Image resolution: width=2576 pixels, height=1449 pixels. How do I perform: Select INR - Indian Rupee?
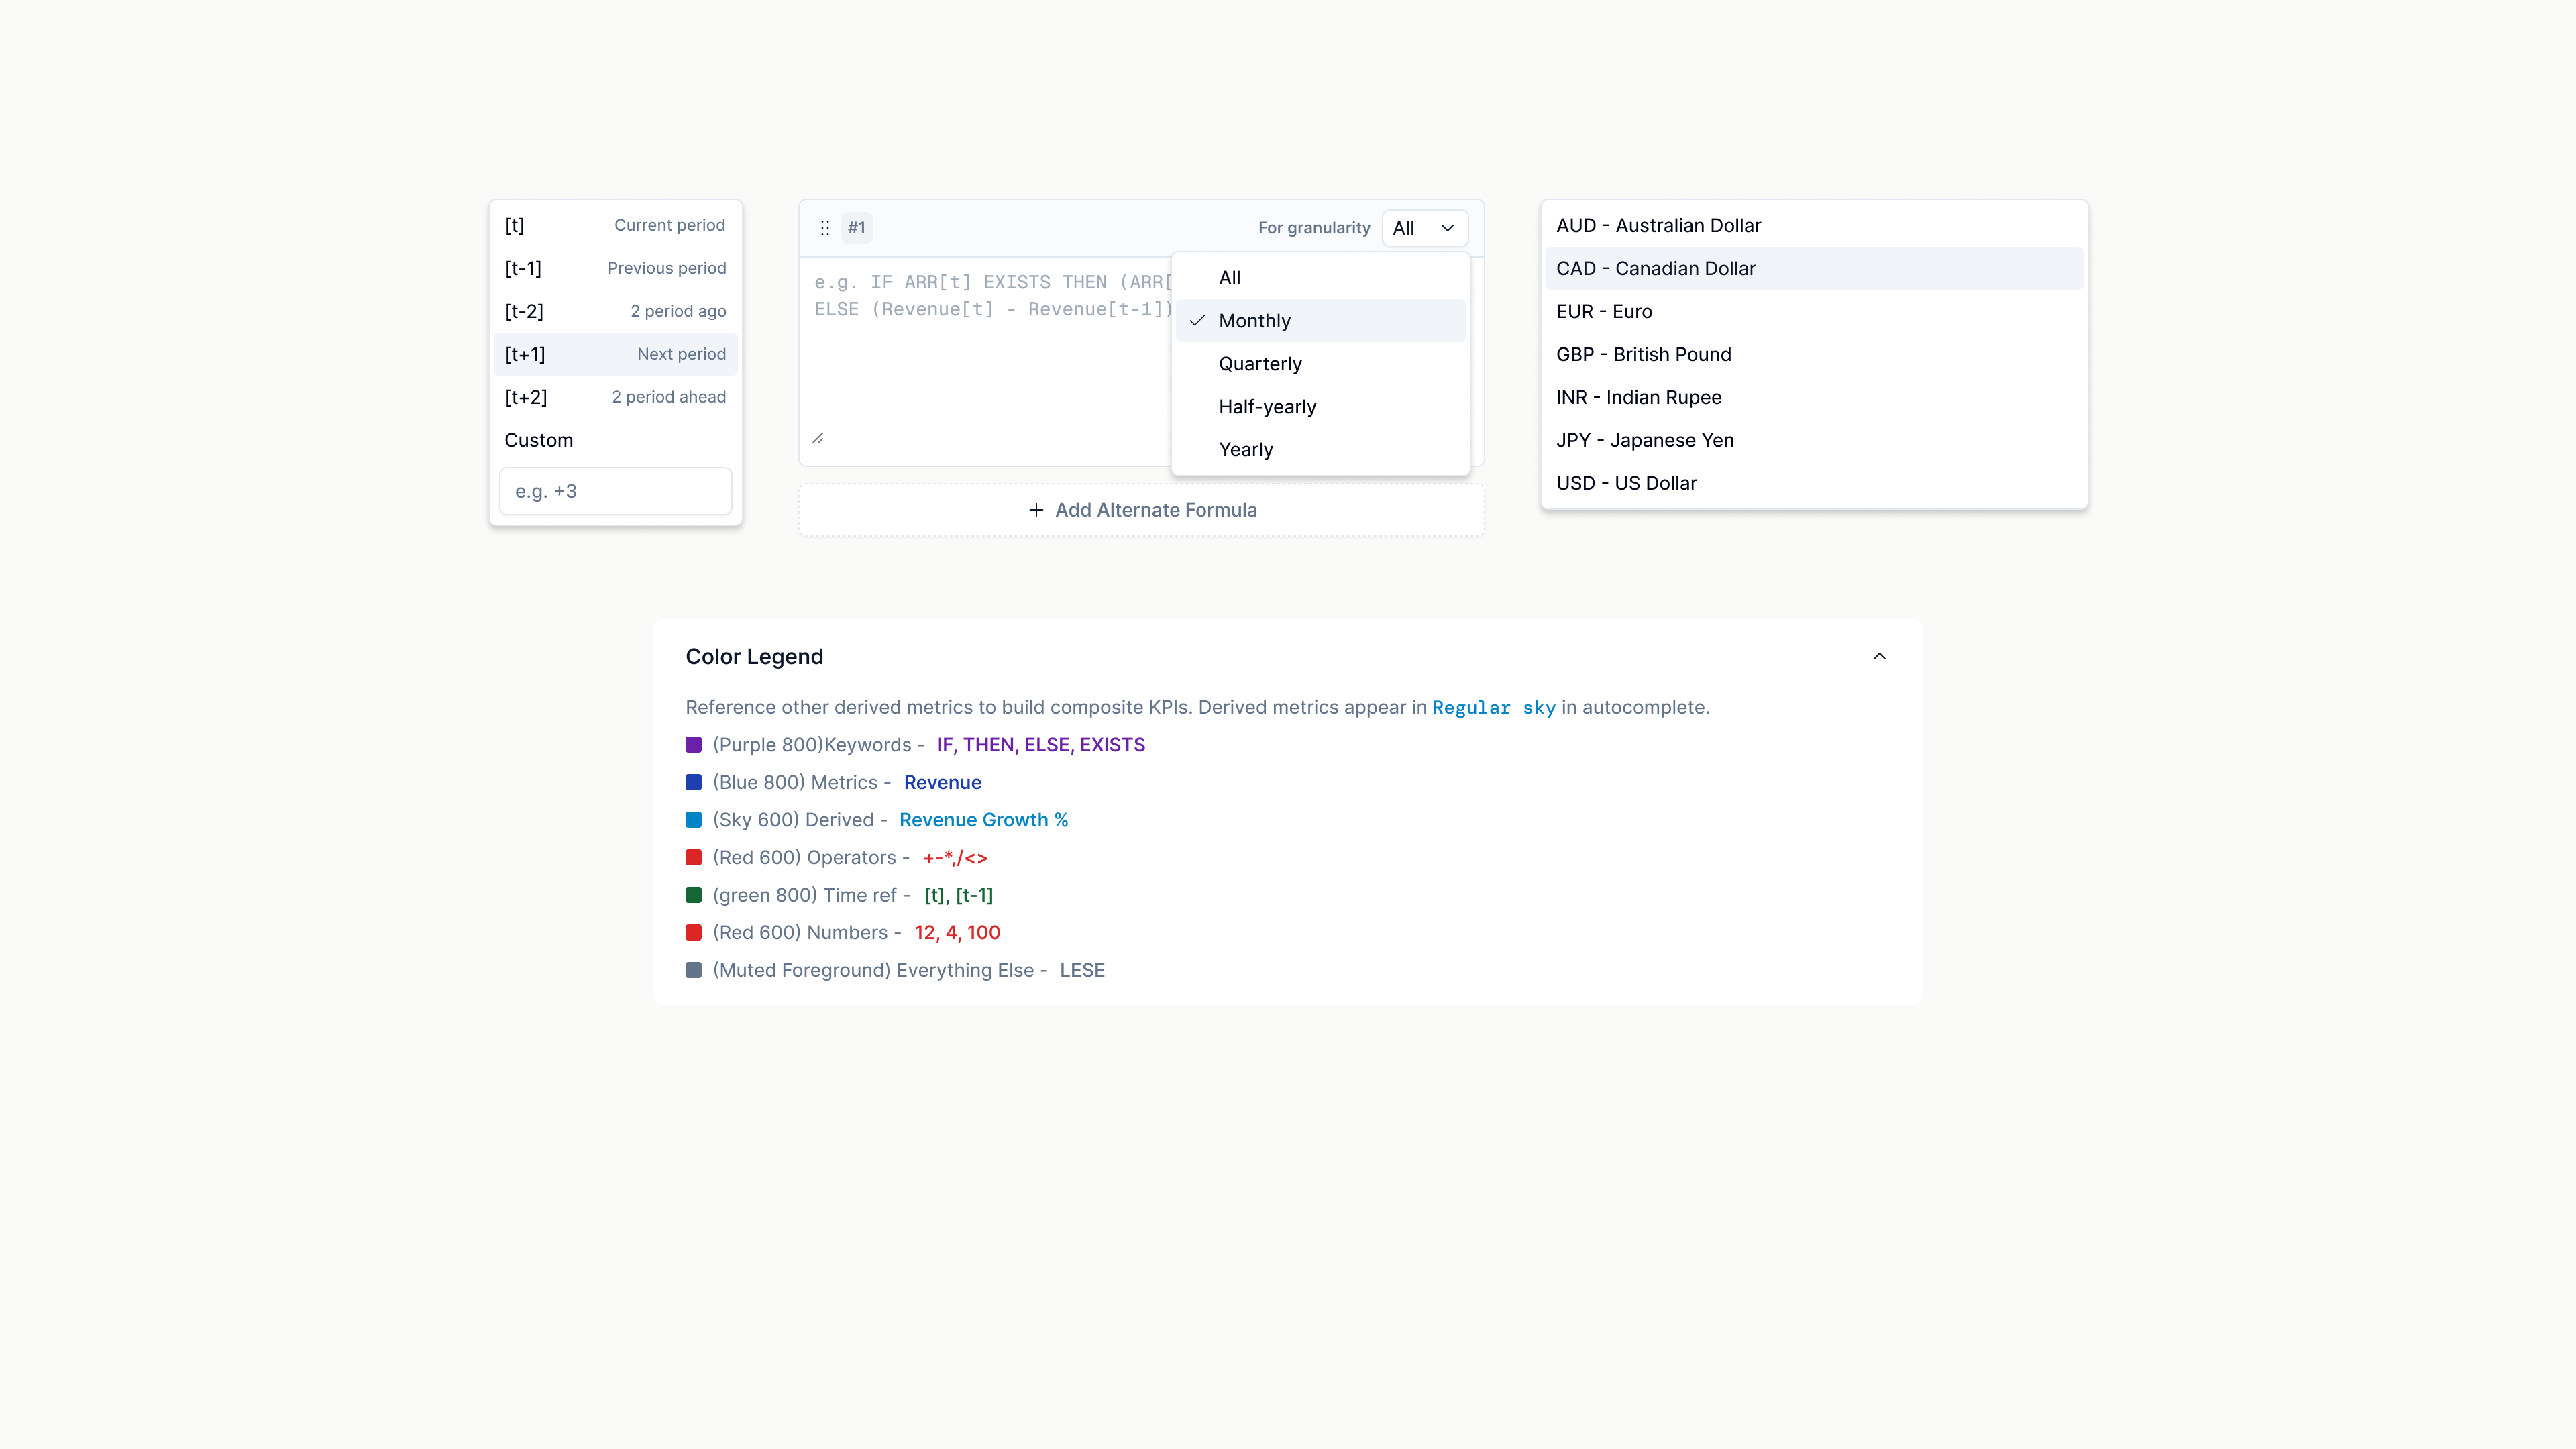pyautogui.click(x=1813, y=398)
